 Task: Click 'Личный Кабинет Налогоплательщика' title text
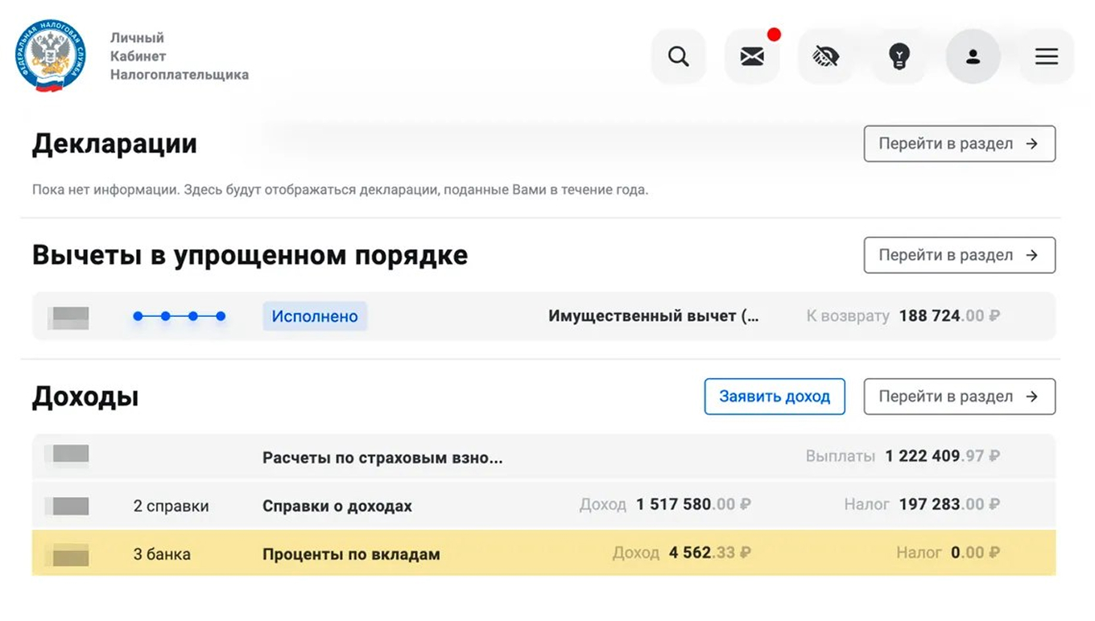tap(180, 56)
